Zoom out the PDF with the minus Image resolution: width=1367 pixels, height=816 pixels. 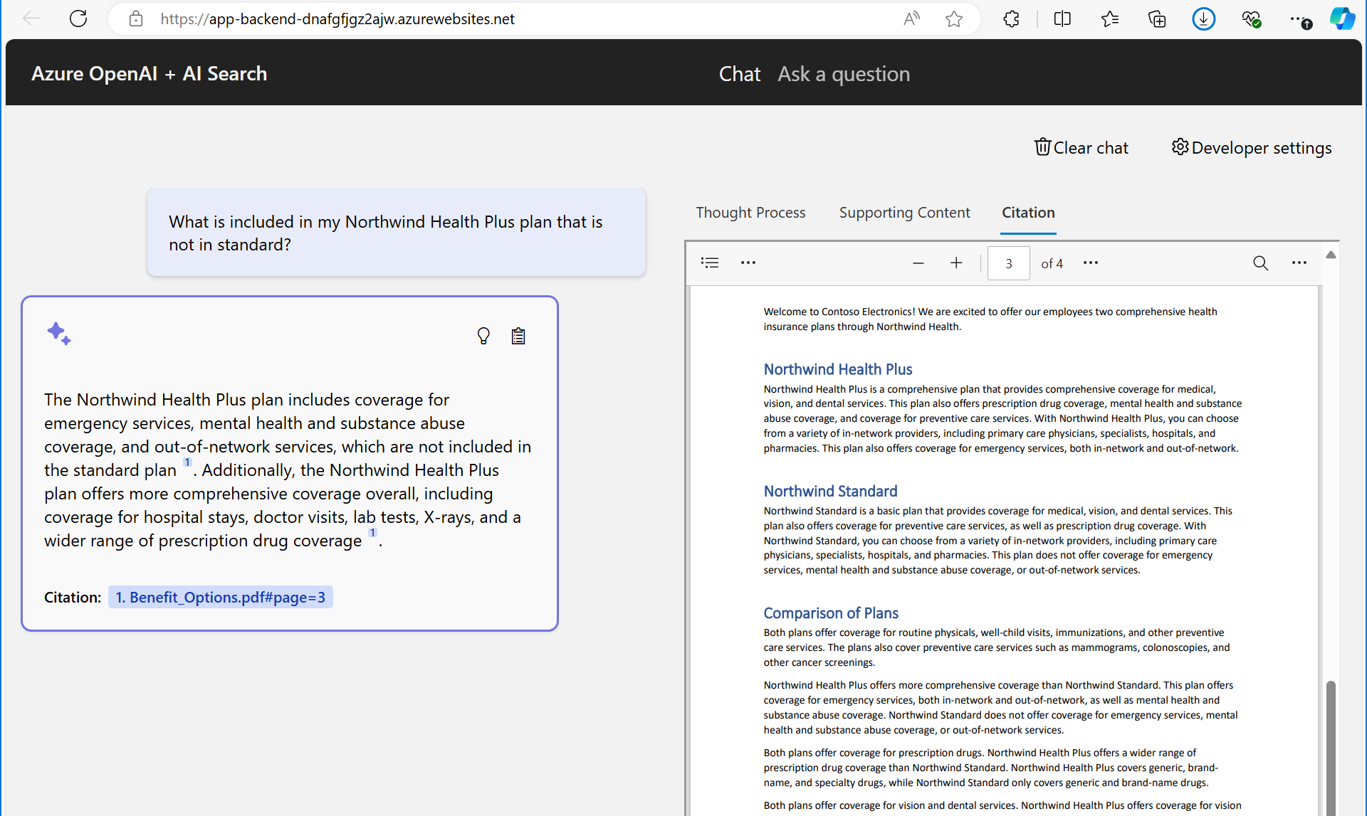918,263
